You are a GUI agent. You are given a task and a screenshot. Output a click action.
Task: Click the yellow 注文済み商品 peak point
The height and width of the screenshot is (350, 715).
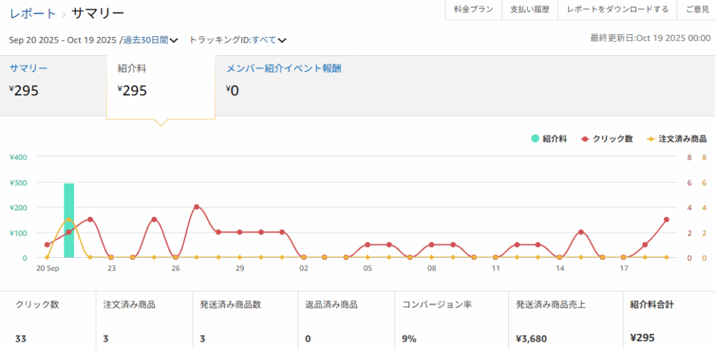(68, 219)
